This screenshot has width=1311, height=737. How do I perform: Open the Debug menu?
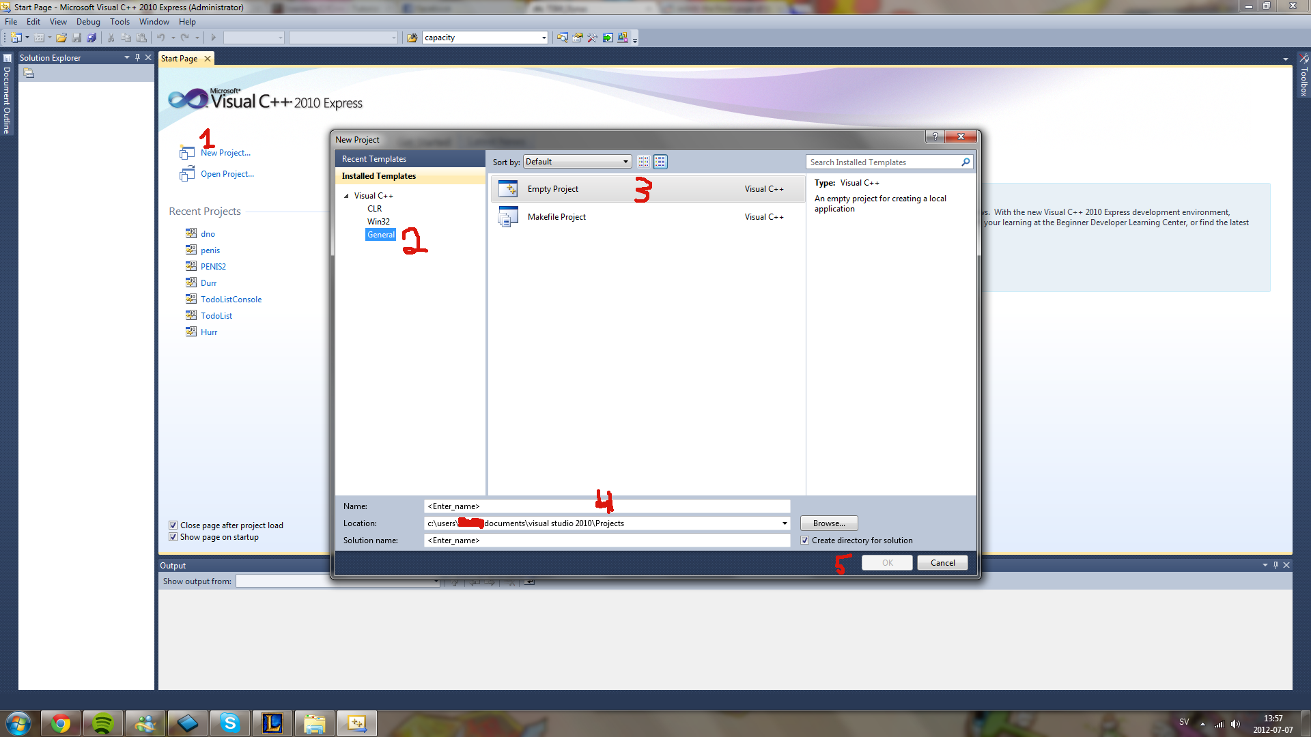(x=88, y=22)
